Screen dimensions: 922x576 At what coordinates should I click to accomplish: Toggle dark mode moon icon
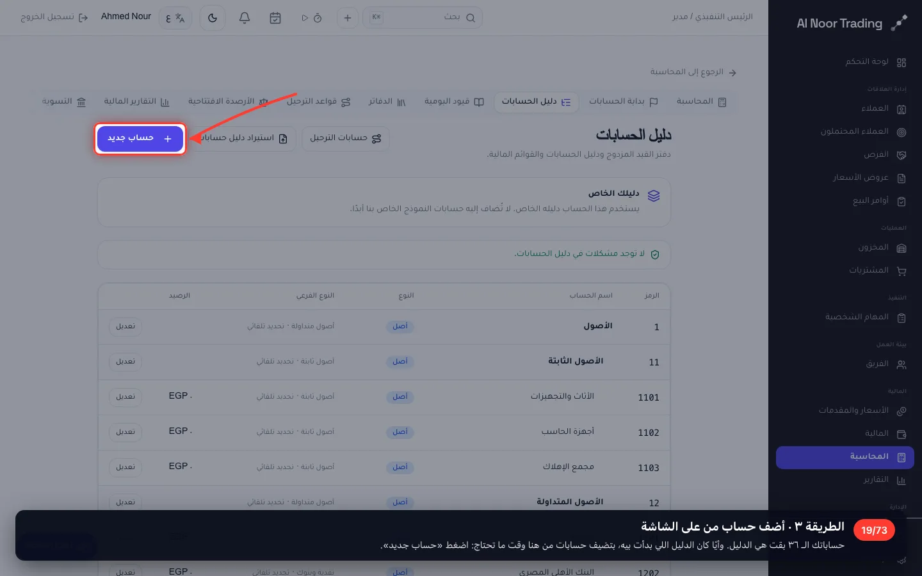(x=213, y=18)
